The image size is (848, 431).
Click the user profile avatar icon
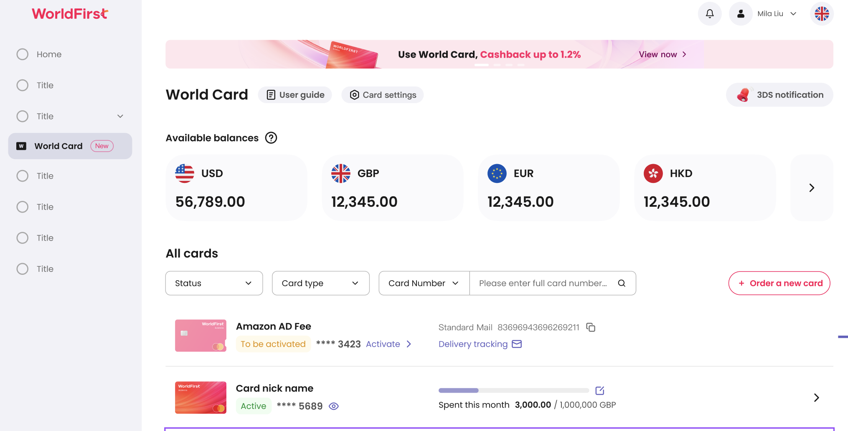coord(741,14)
